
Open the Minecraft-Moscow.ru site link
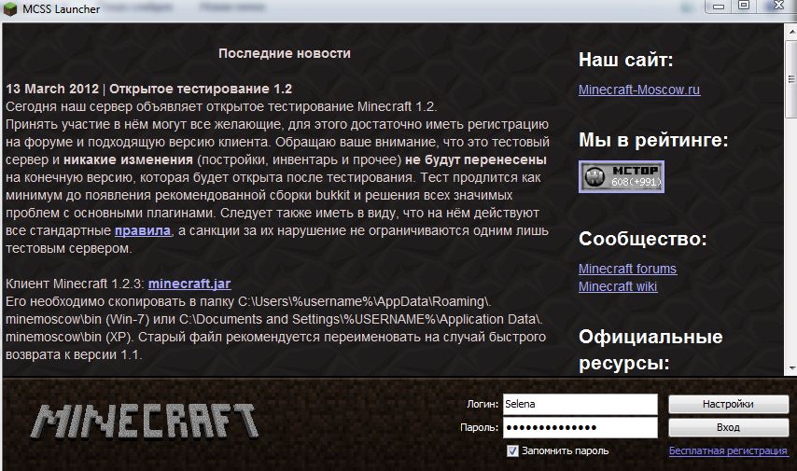point(638,90)
